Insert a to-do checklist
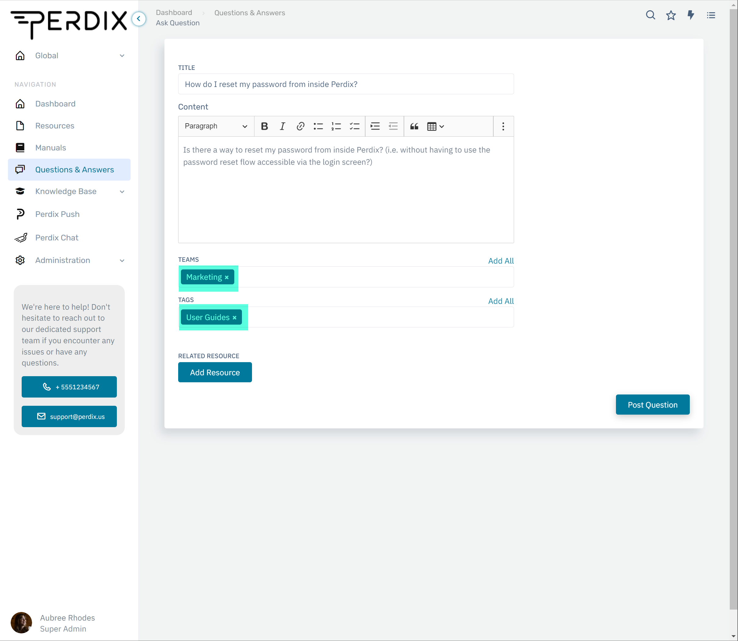Viewport: 738px width, 641px height. coord(355,126)
